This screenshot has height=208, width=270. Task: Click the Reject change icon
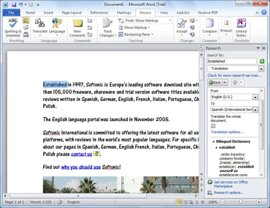pyautogui.click(x=192, y=20)
